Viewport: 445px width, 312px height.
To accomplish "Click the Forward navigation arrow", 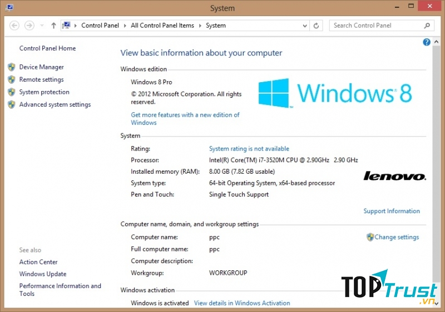I will (x=29, y=26).
